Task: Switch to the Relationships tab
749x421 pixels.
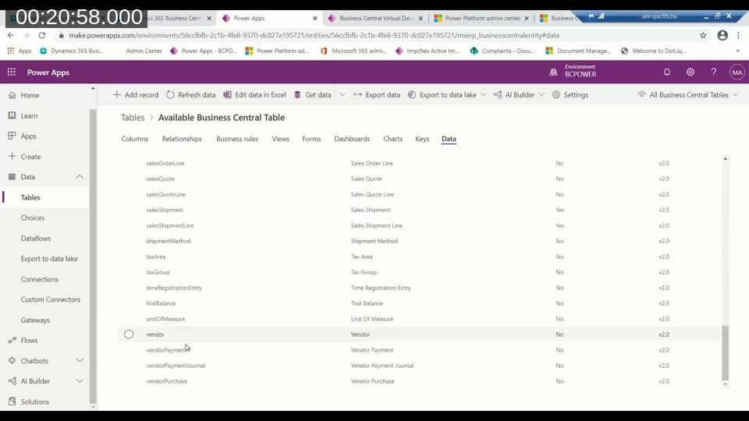Action: coord(182,139)
